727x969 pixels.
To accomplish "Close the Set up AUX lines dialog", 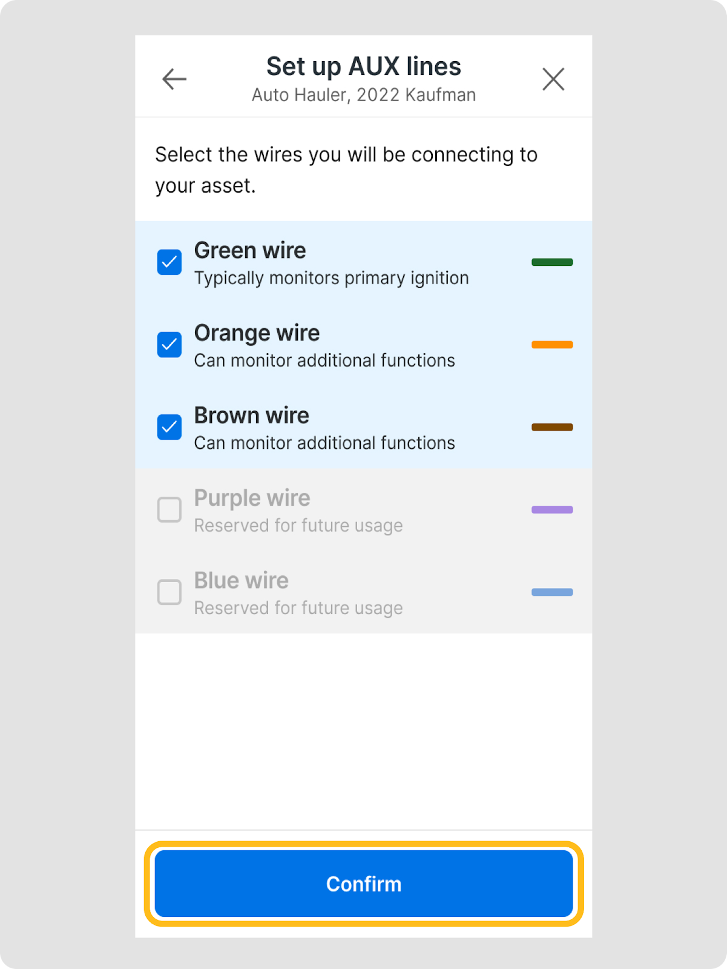I will [553, 79].
